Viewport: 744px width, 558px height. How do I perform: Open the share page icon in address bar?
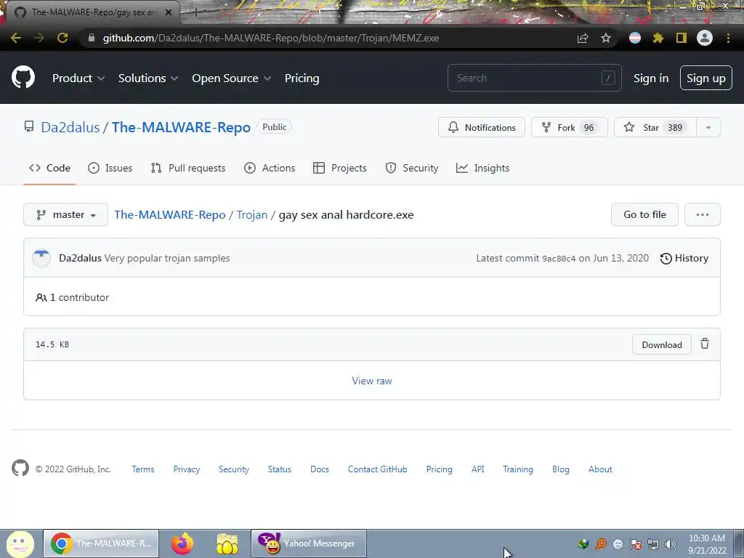click(583, 38)
